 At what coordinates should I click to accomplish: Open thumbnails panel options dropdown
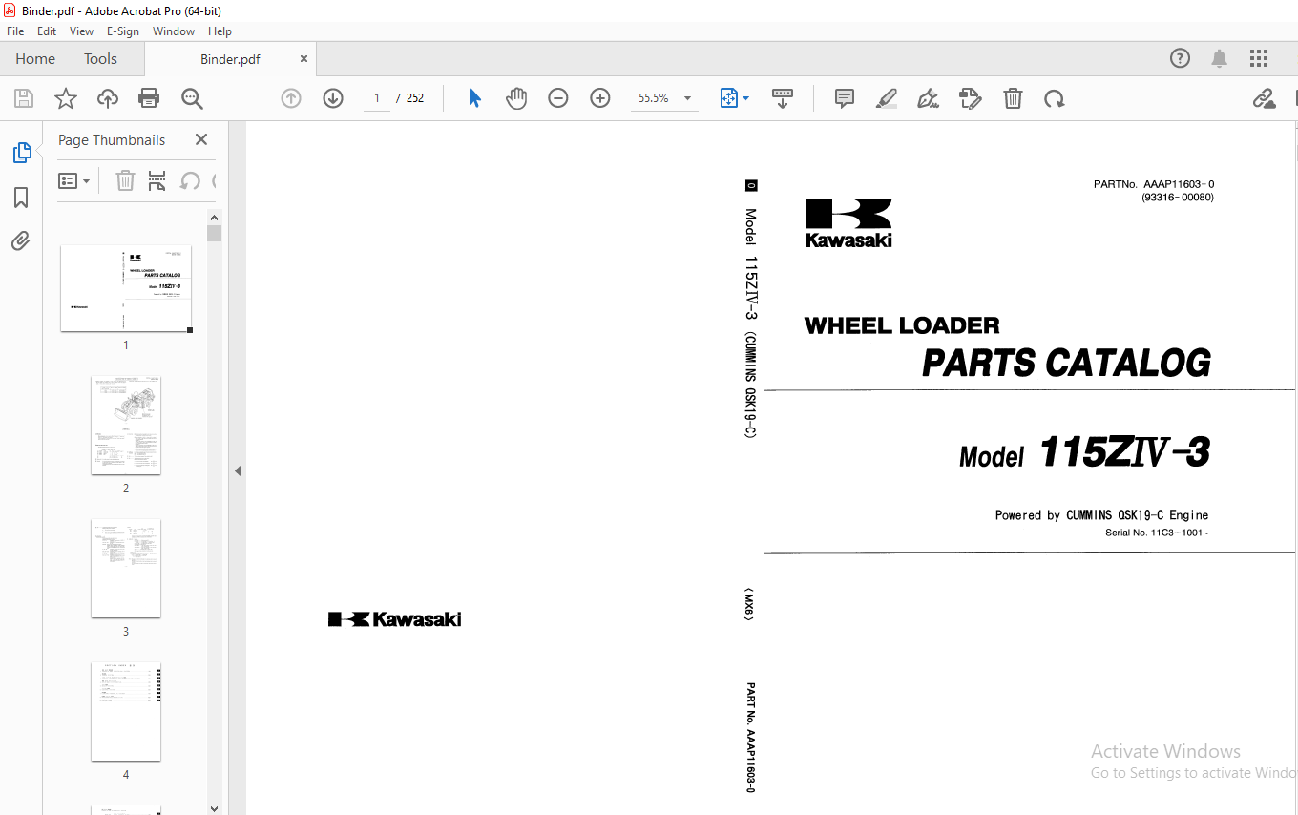tap(74, 180)
